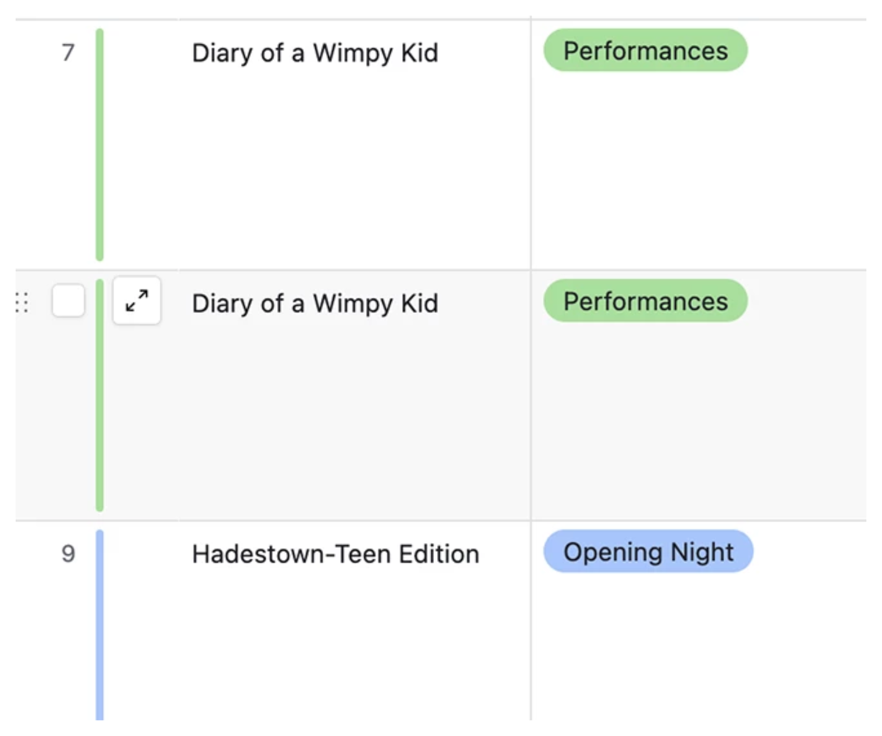Screen dimensions: 882x736
Task: Click the green color bar on the highlighted record
Action: click(x=98, y=391)
